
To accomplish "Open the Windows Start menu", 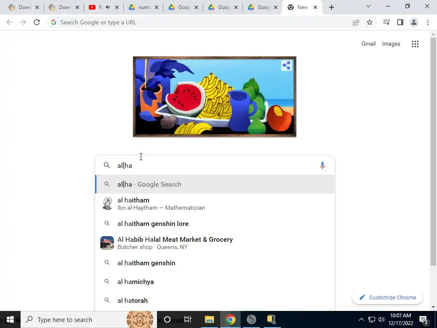I will click(10, 319).
